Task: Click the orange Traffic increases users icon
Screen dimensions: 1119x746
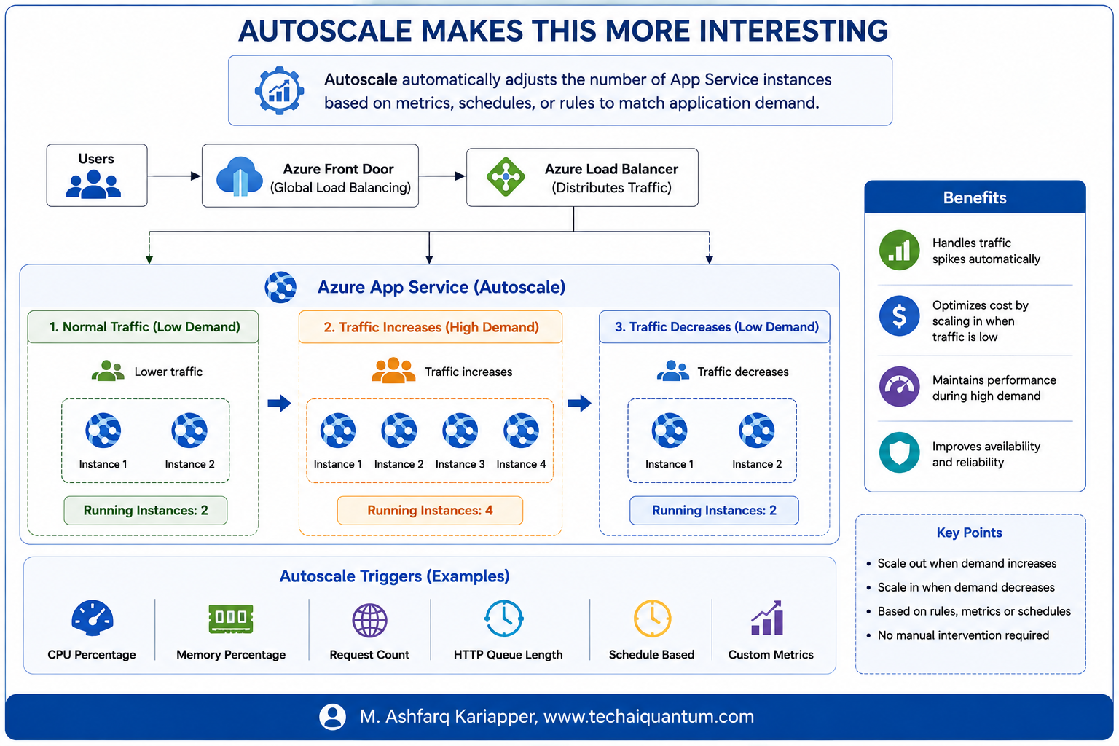Action: tap(393, 371)
